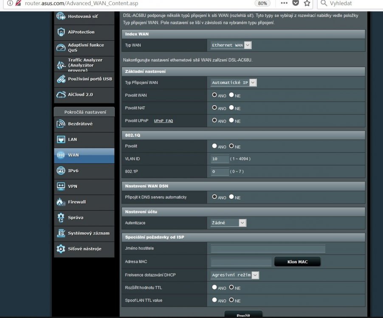
Task: Open AiProtection shield icon
Action: pos(61,32)
